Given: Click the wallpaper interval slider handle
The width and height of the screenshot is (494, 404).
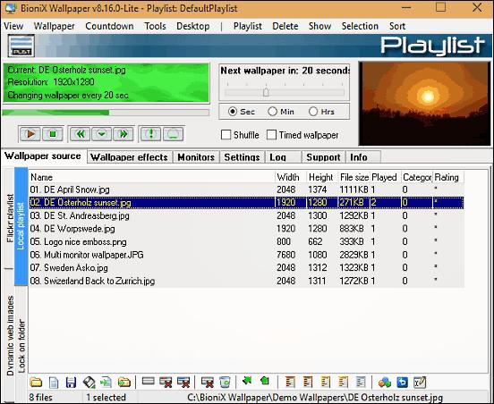Looking at the screenshot, I should point(266,92).
